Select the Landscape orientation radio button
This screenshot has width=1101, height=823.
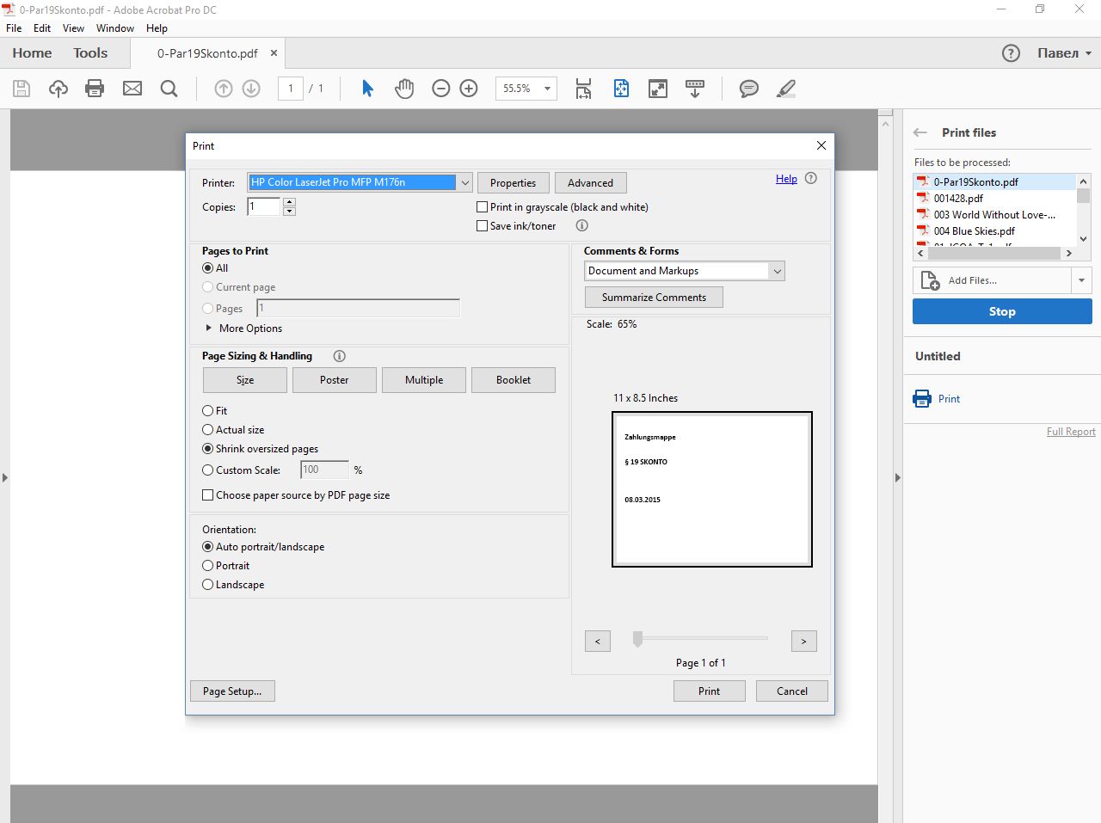click(x=207, y=585)
